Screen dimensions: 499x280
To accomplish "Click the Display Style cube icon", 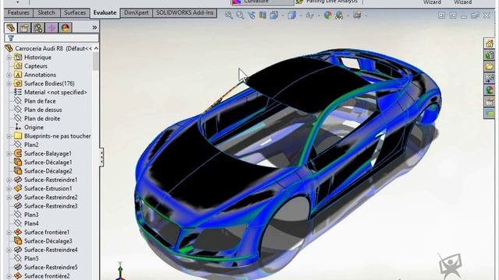I will [291, 15].
